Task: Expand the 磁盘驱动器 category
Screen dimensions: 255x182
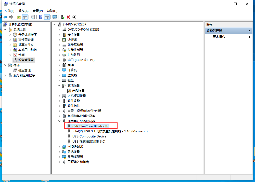Action: pyautogui.click(x=59, y=45)
